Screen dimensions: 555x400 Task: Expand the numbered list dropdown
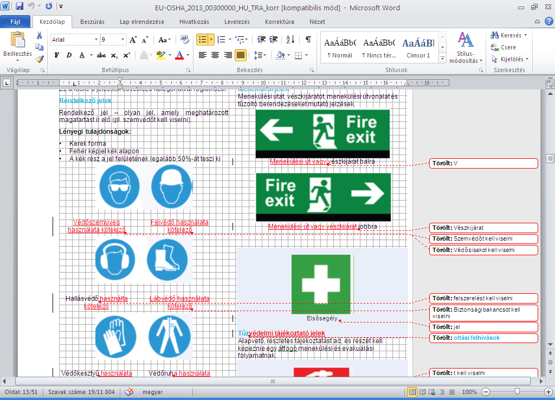tap(230, 39)
